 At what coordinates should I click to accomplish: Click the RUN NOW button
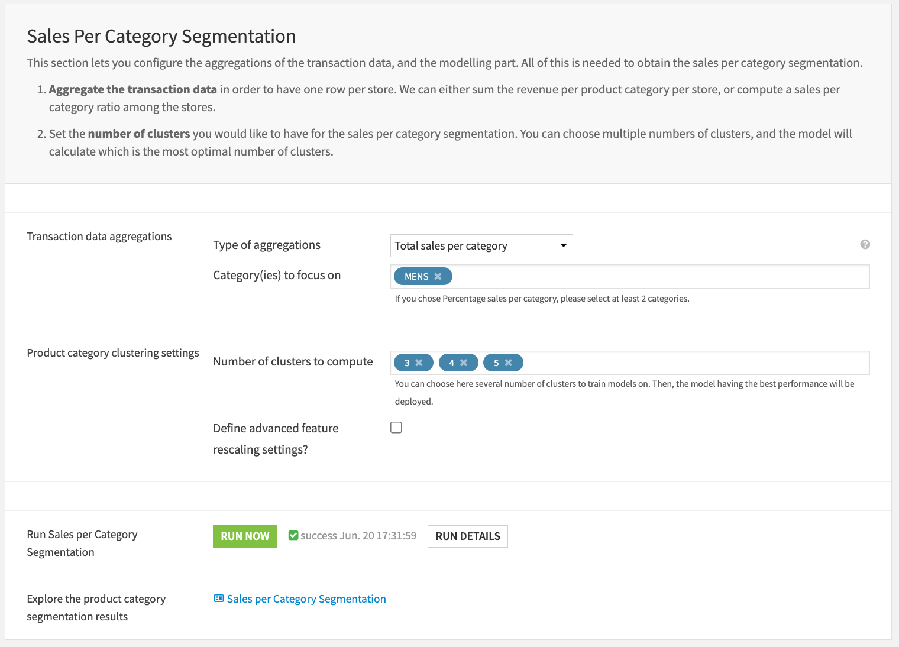pos(245,536)
